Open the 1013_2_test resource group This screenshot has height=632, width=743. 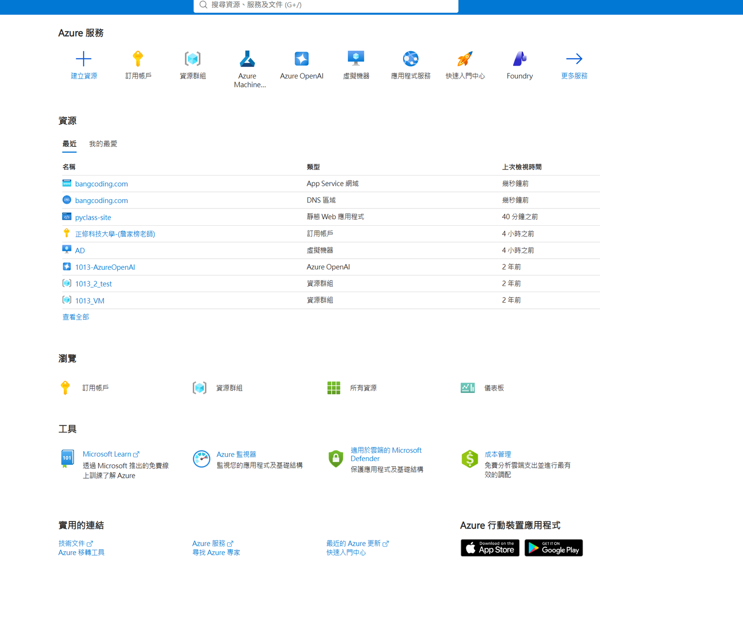tap(93, 284)
